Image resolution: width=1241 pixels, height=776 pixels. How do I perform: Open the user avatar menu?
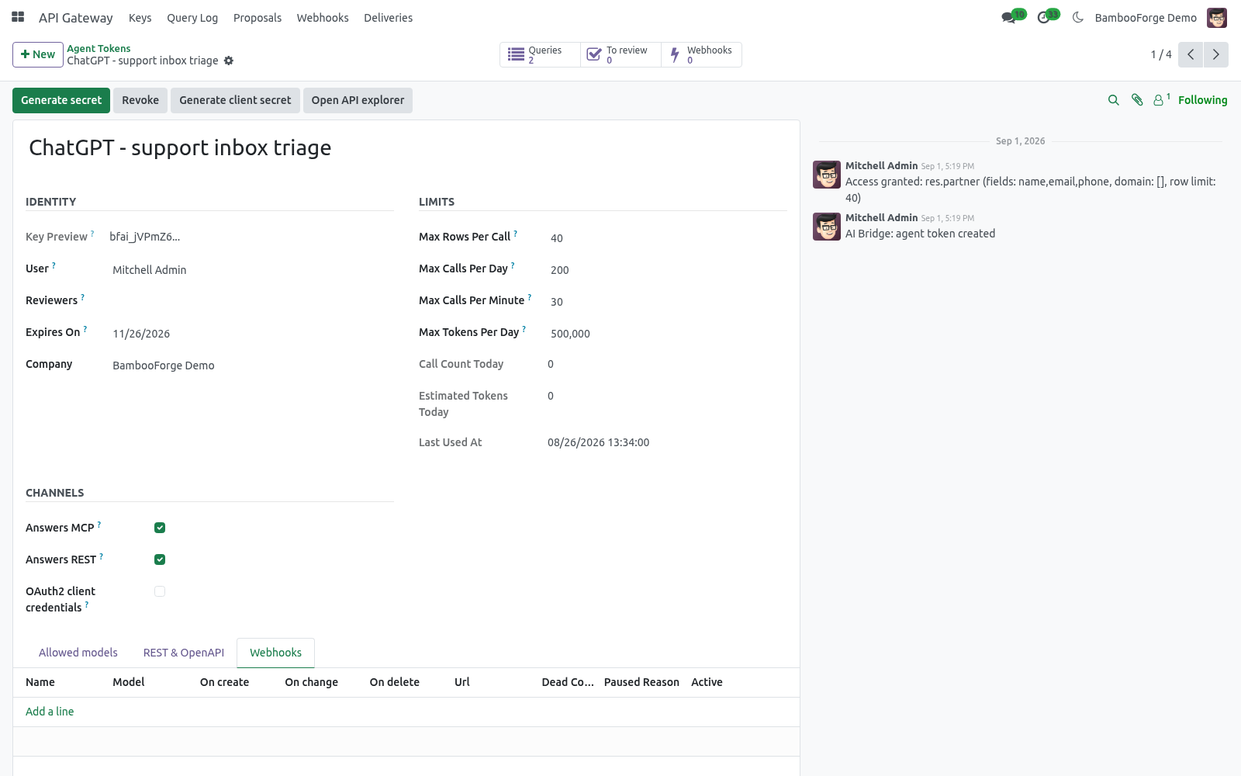(x=1217, y=17)
